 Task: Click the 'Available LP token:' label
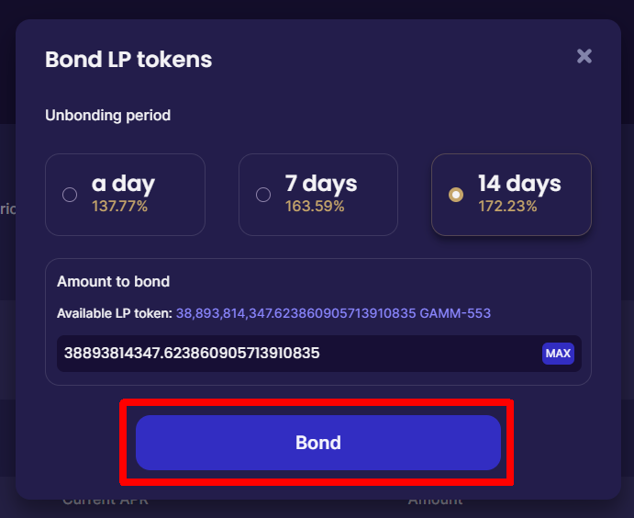115,313
